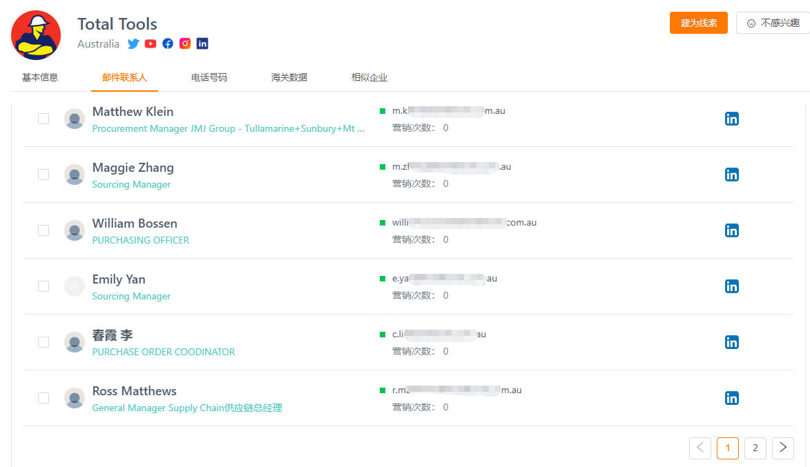
Task: Click the Maggie Zhang name
Action: click(x=133, y=168)
